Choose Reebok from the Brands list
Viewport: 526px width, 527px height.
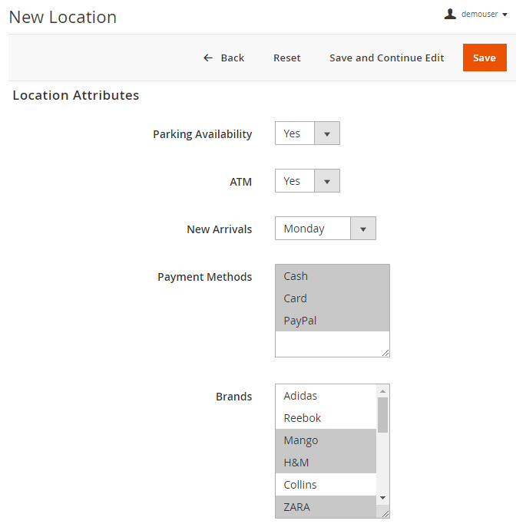(325, 418)
